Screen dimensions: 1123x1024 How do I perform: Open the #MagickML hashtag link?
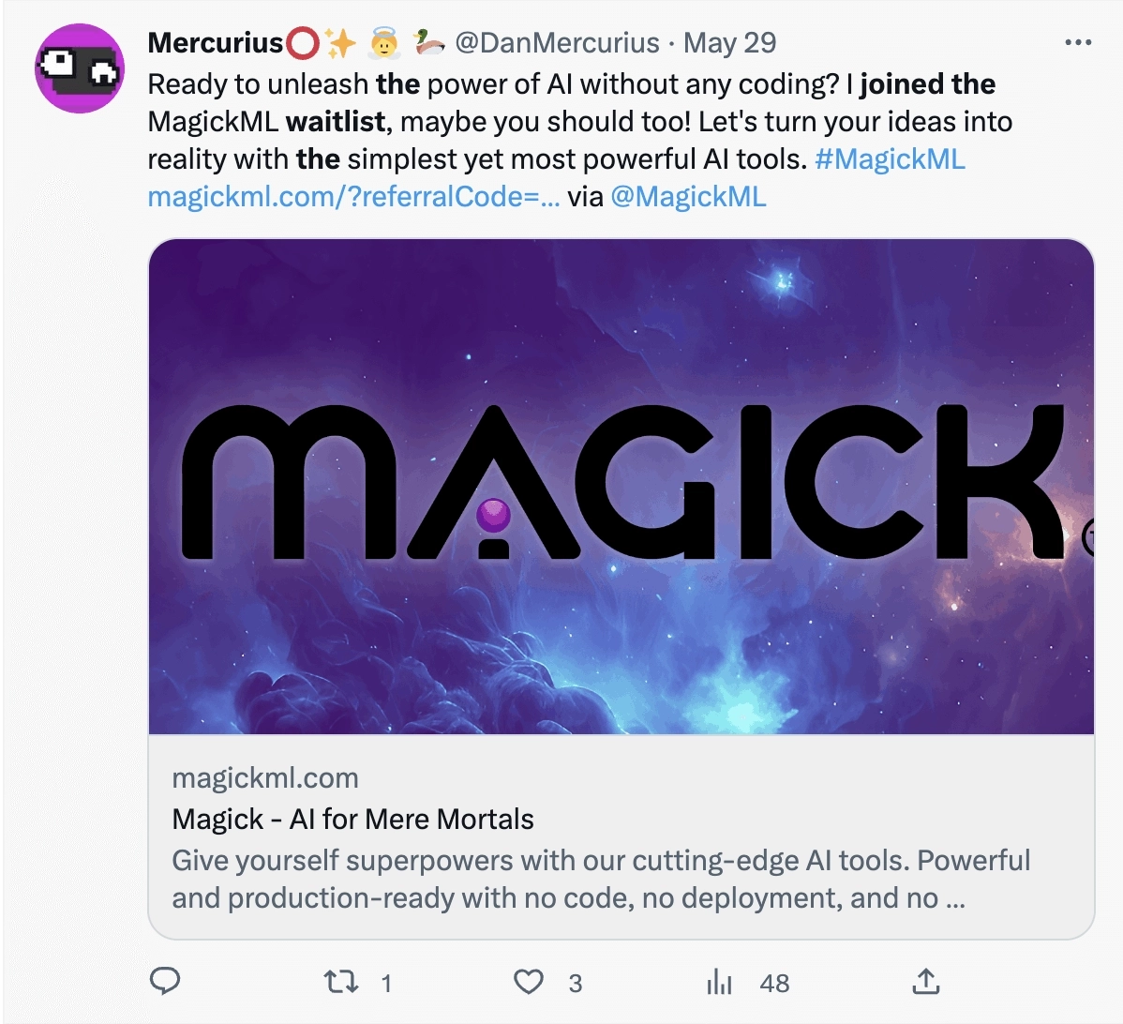point(890,159)
